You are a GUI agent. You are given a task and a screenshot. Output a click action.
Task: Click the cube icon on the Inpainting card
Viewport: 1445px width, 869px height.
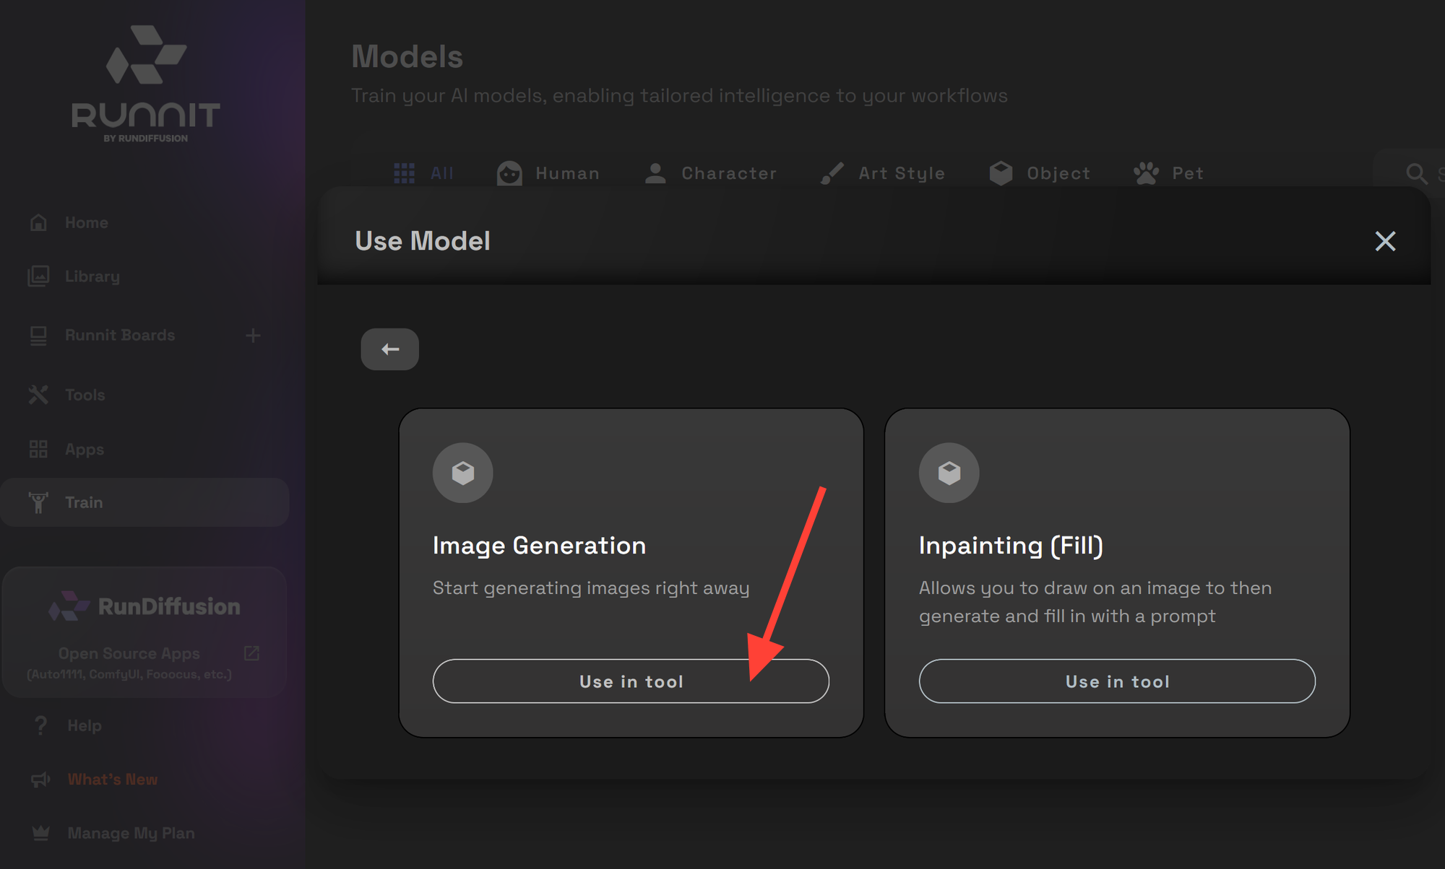tap(949, 473)
